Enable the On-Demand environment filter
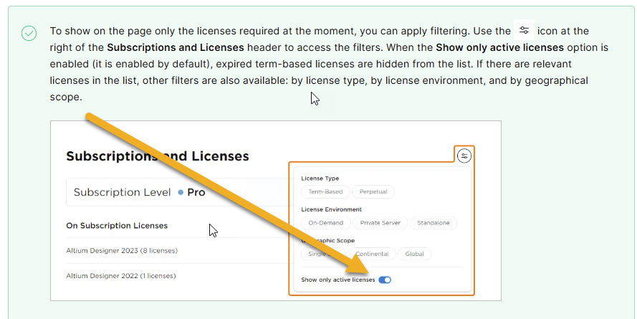Image resolution: width=637 pixels, height=319 pixels. pyautogui.click(x=325, y=223)
